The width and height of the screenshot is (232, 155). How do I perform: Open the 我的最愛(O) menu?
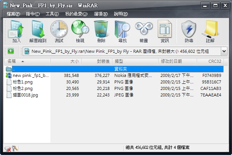tap(76, 14)
